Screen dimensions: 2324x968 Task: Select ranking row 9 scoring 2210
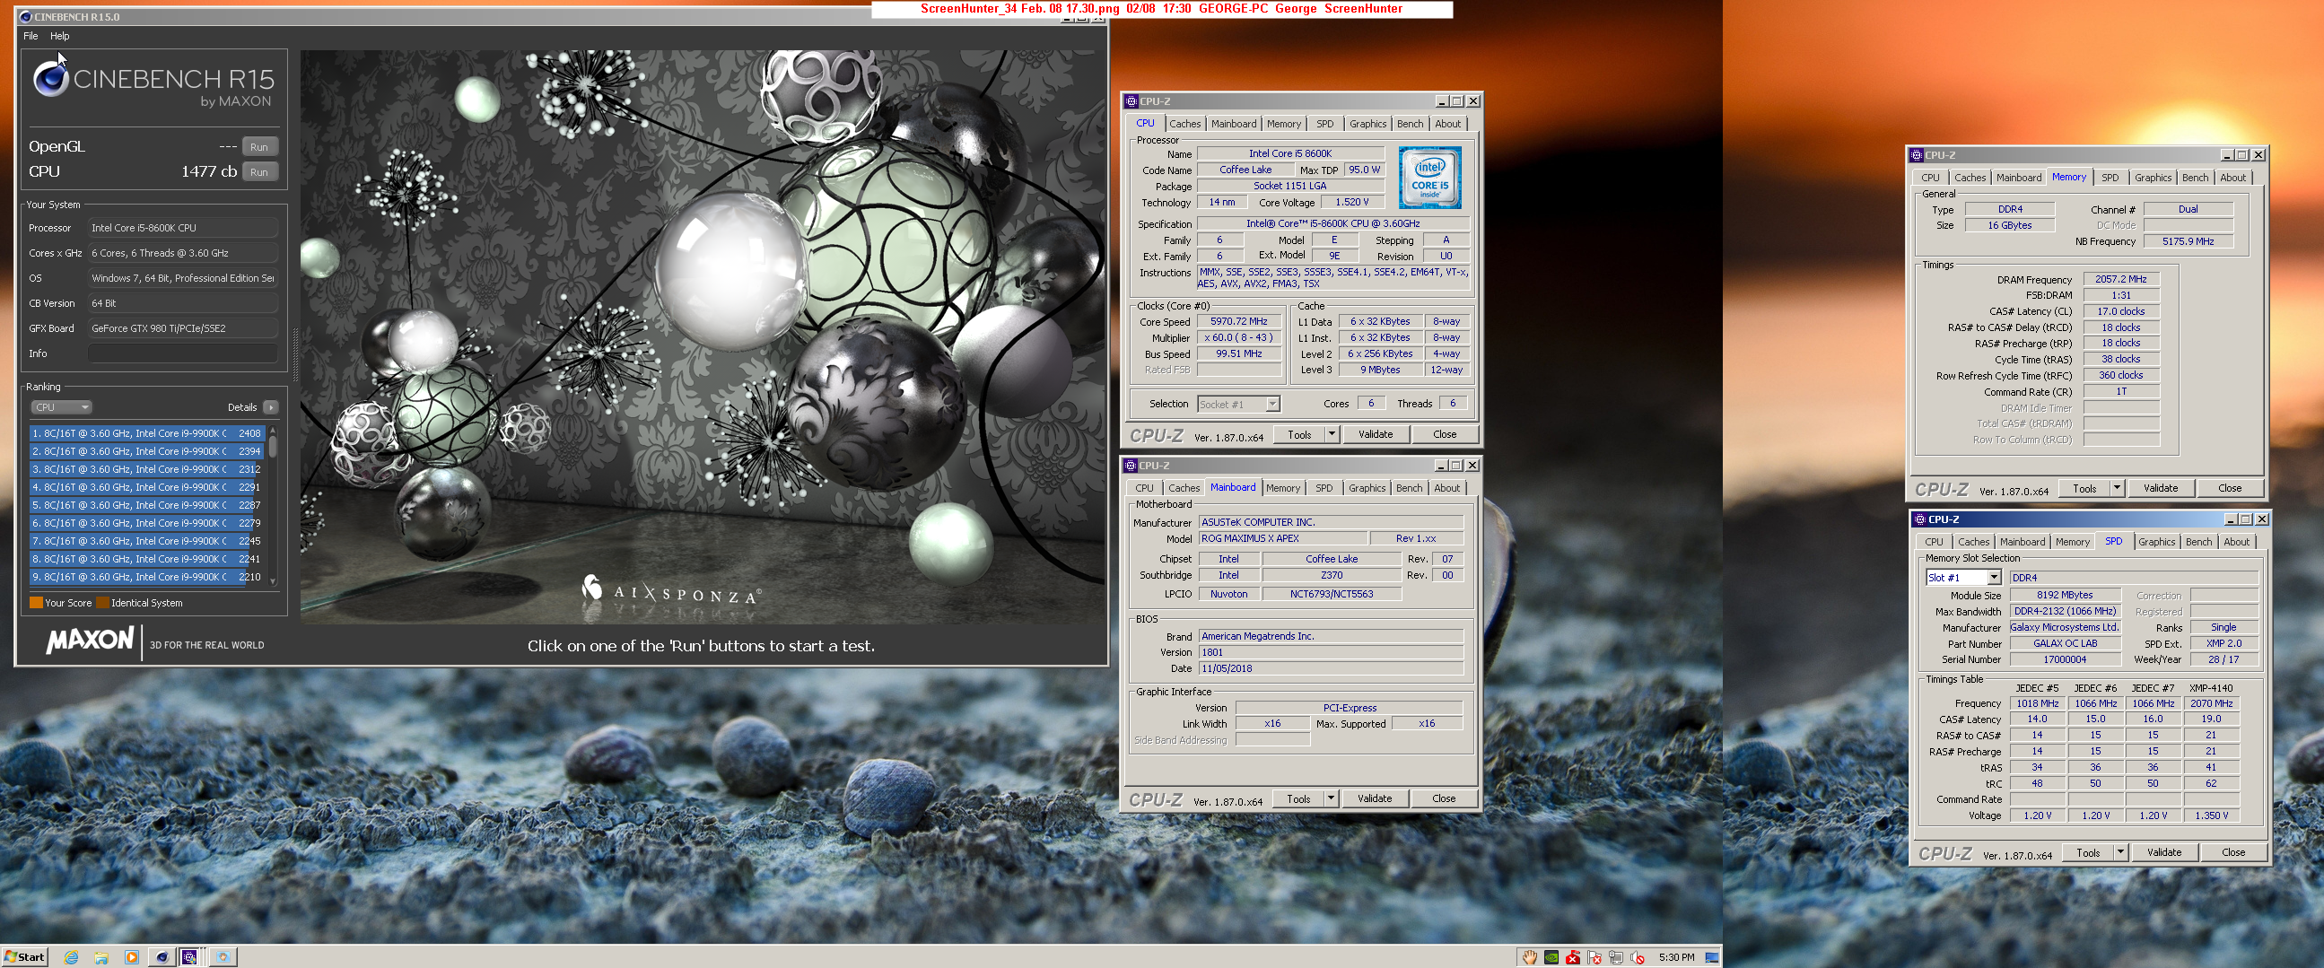147,578
